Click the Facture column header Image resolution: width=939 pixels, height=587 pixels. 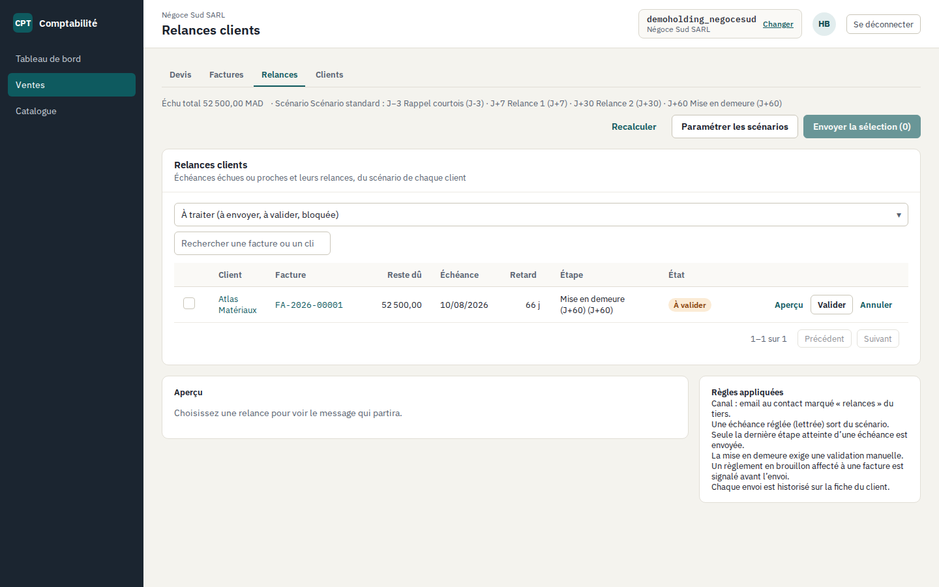tap(290, 275)
